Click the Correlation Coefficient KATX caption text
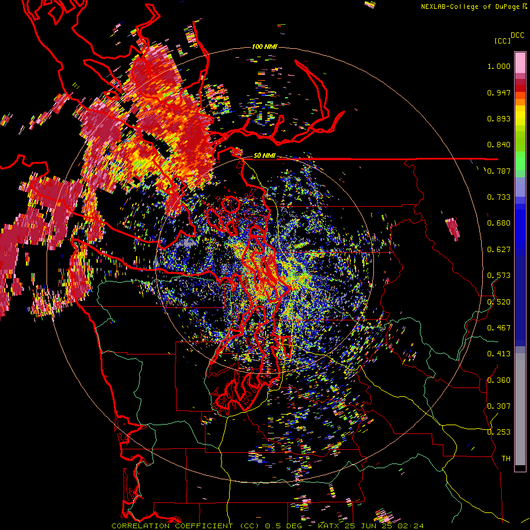530x530 pixels. [x=267, y=526]
